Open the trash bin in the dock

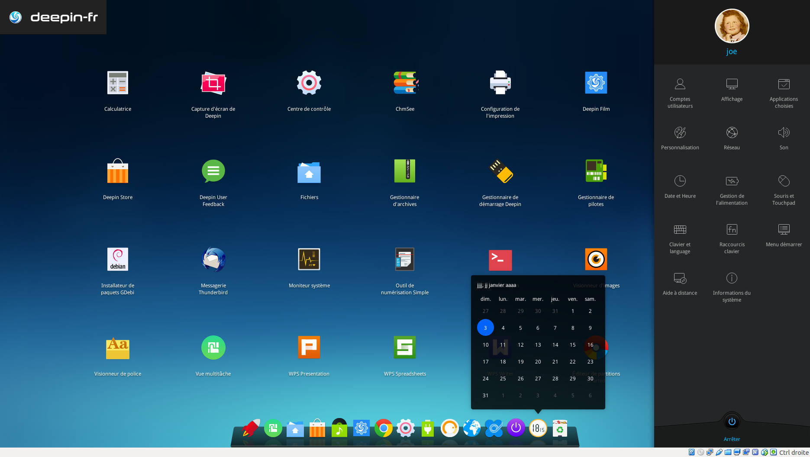point(560,428)
